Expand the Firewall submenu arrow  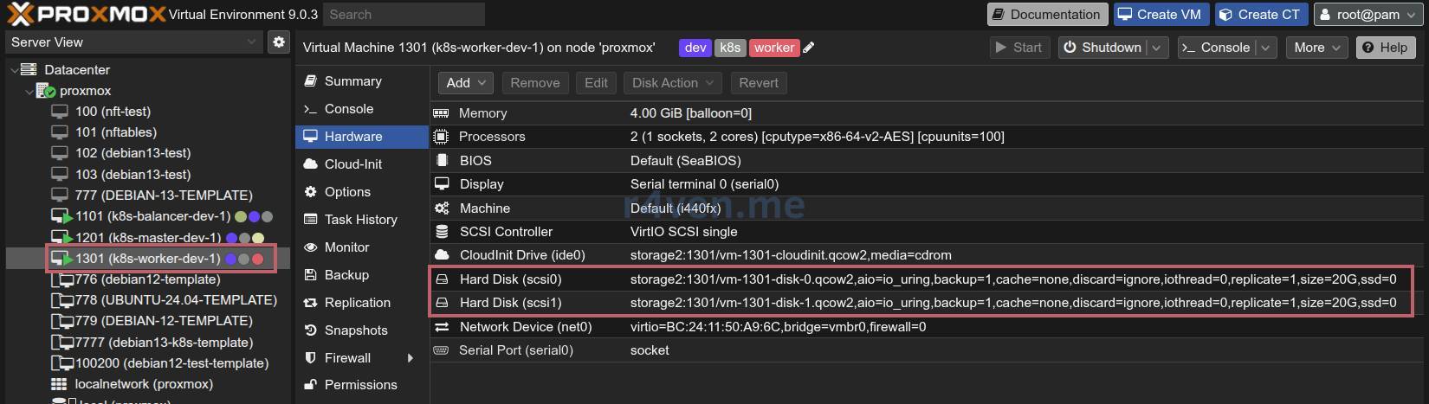(x=411, y=358)
